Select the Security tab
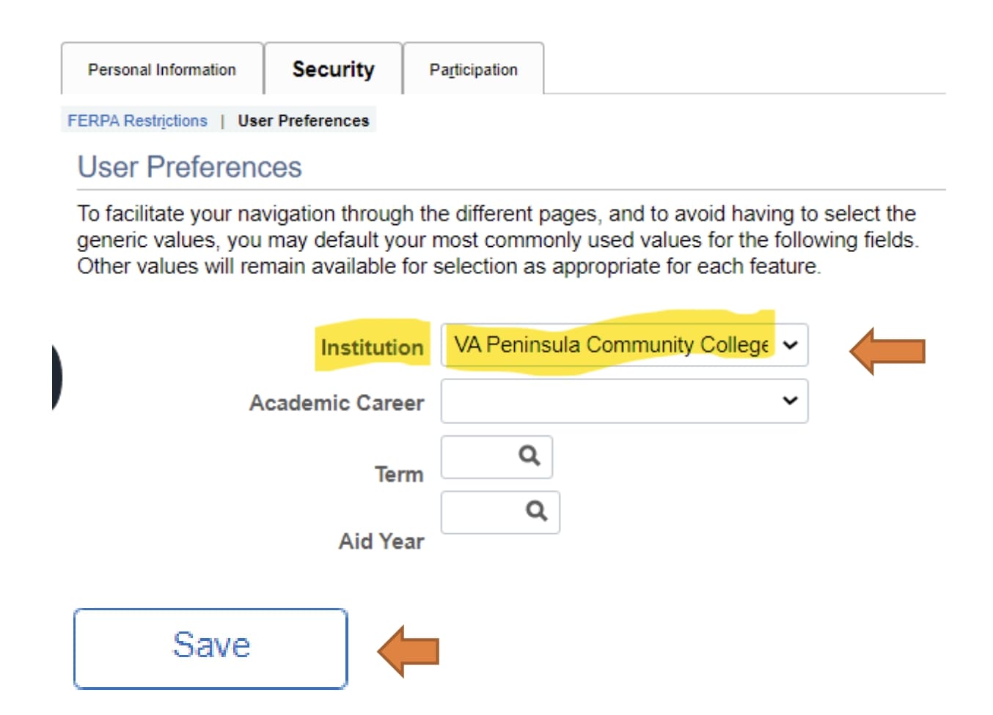The image size is (993, 715). [x=333, y=70]
